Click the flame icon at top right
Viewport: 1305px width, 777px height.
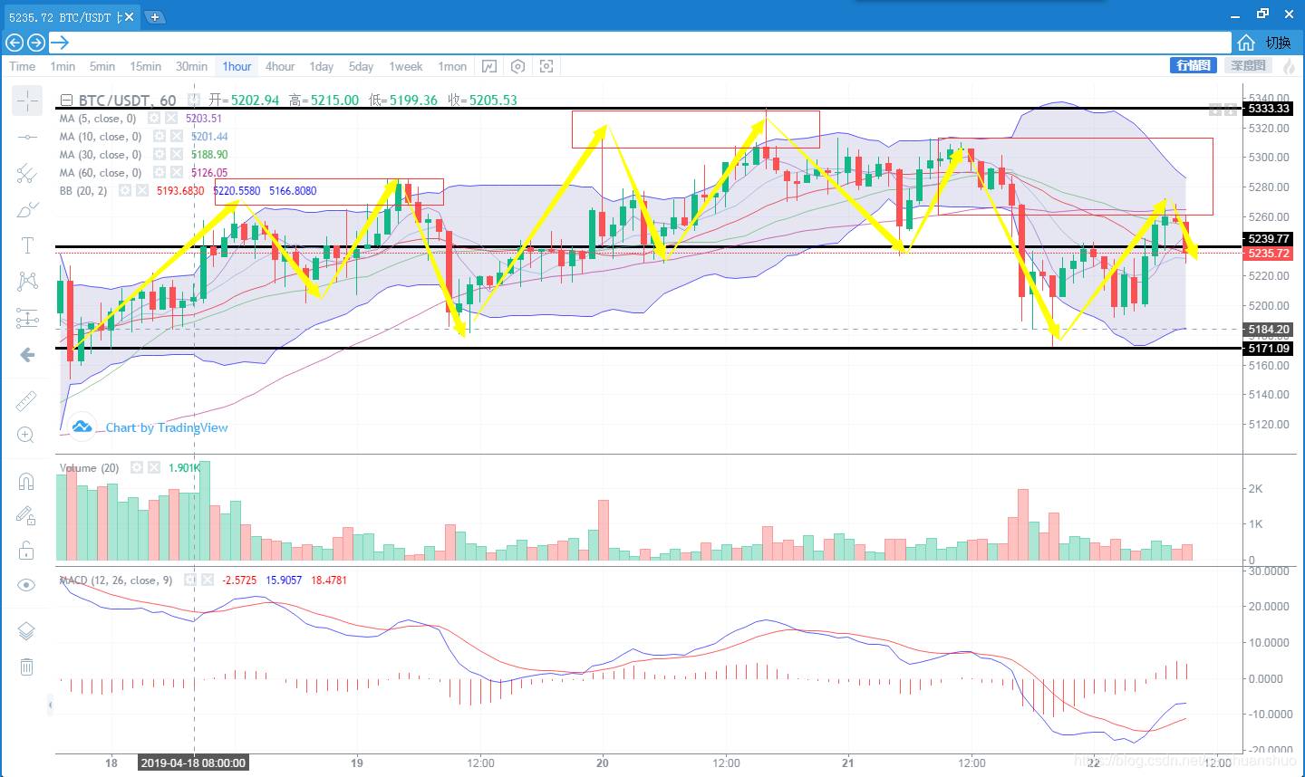[x=1290, y=66]
